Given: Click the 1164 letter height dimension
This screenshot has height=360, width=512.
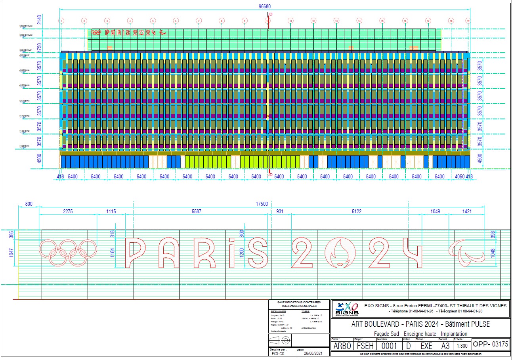Looking at the screenshot, I should 113,253.
